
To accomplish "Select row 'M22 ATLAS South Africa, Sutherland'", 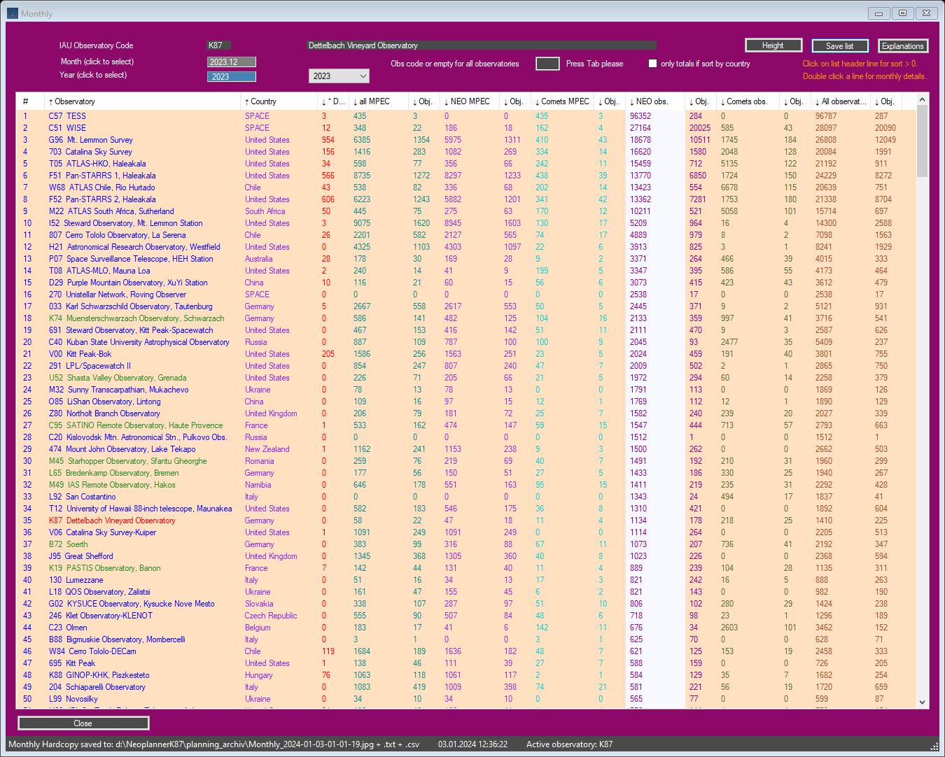I will click(465, 211).
